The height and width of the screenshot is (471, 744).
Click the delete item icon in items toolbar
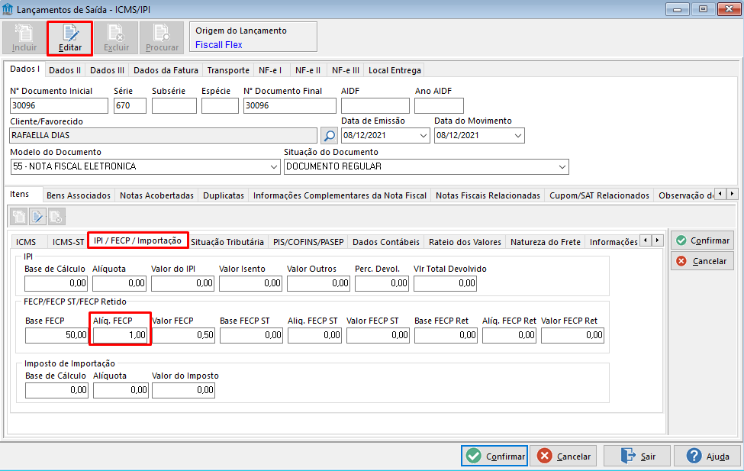[56, 217]
